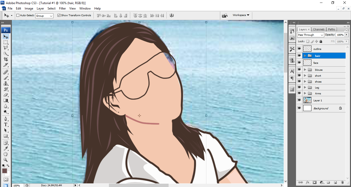Expand the Arms layer group
This screenshot has width=351, height=187.
[x=305, y=93]
